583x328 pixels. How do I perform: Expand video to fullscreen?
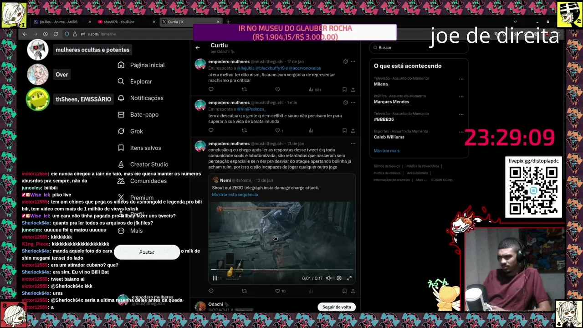tap(349, 278)
